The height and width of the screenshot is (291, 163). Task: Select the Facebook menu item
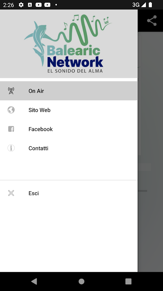tap(69, 129)
